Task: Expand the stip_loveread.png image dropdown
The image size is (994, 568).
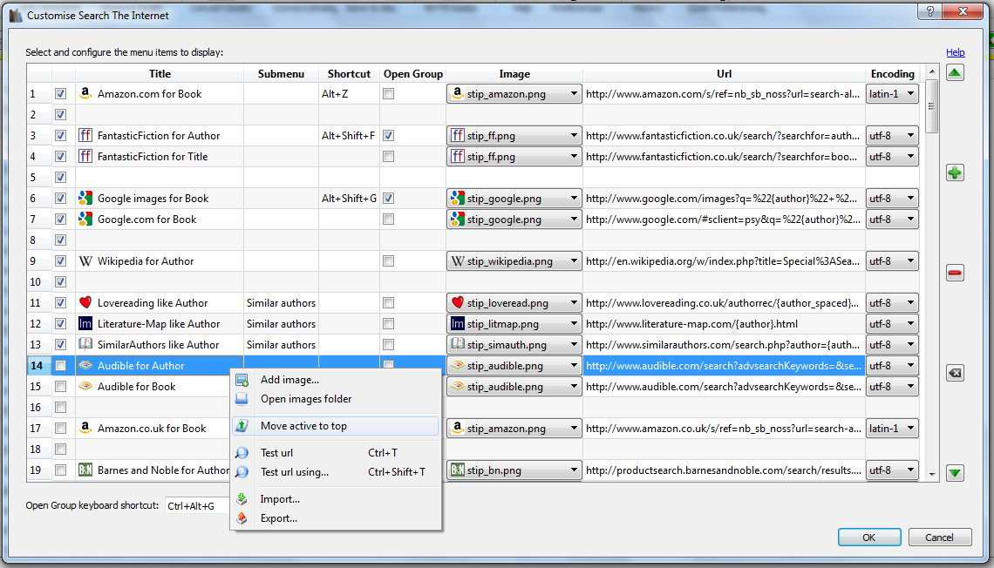Action: pos(514,302)
